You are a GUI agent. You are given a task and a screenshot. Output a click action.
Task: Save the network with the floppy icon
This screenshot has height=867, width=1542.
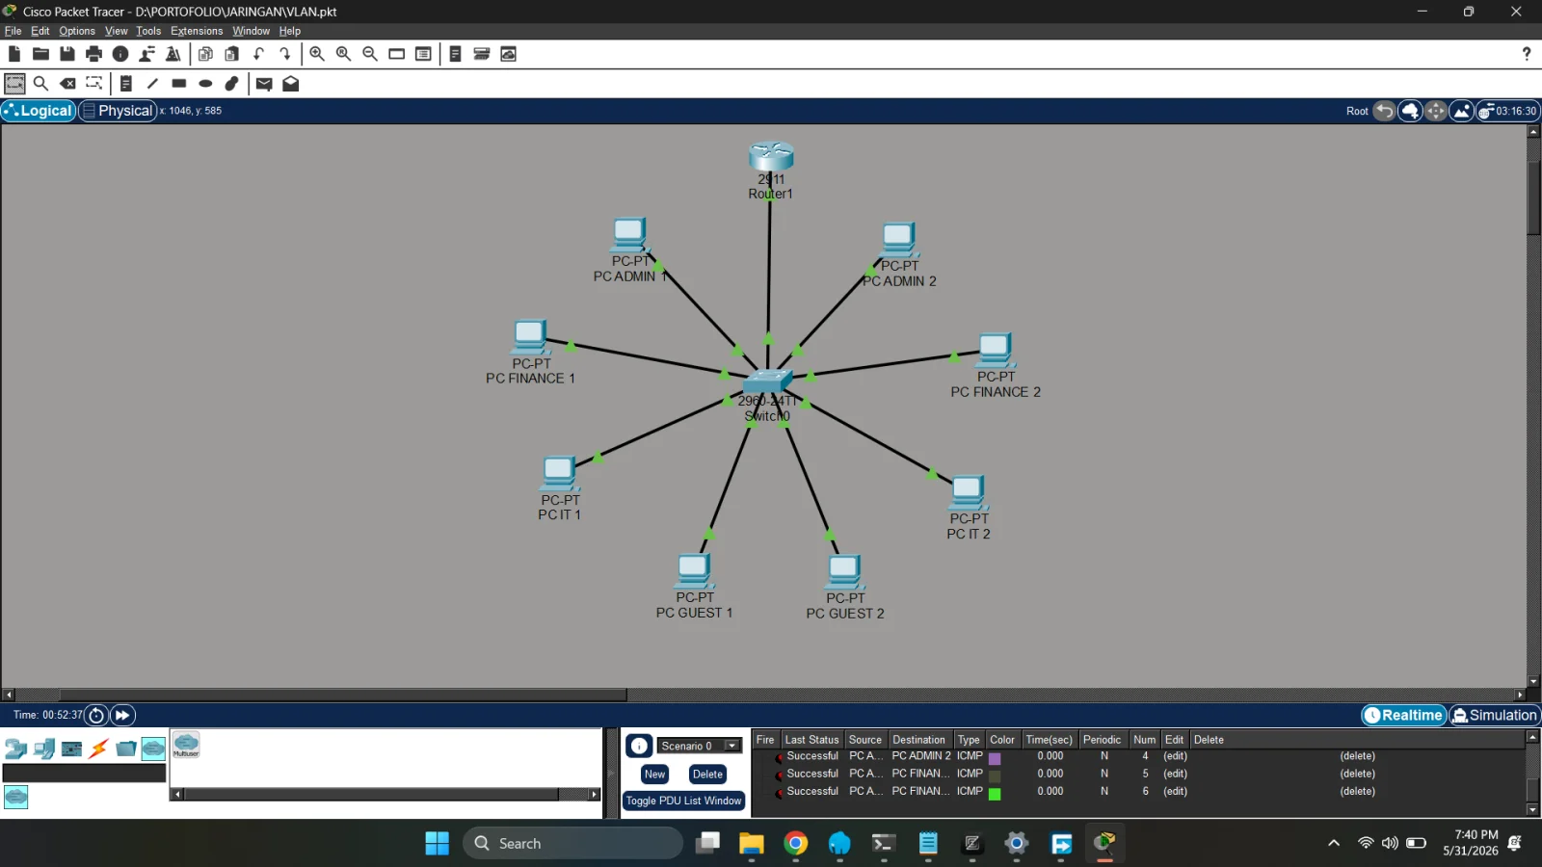pos(67,54)
